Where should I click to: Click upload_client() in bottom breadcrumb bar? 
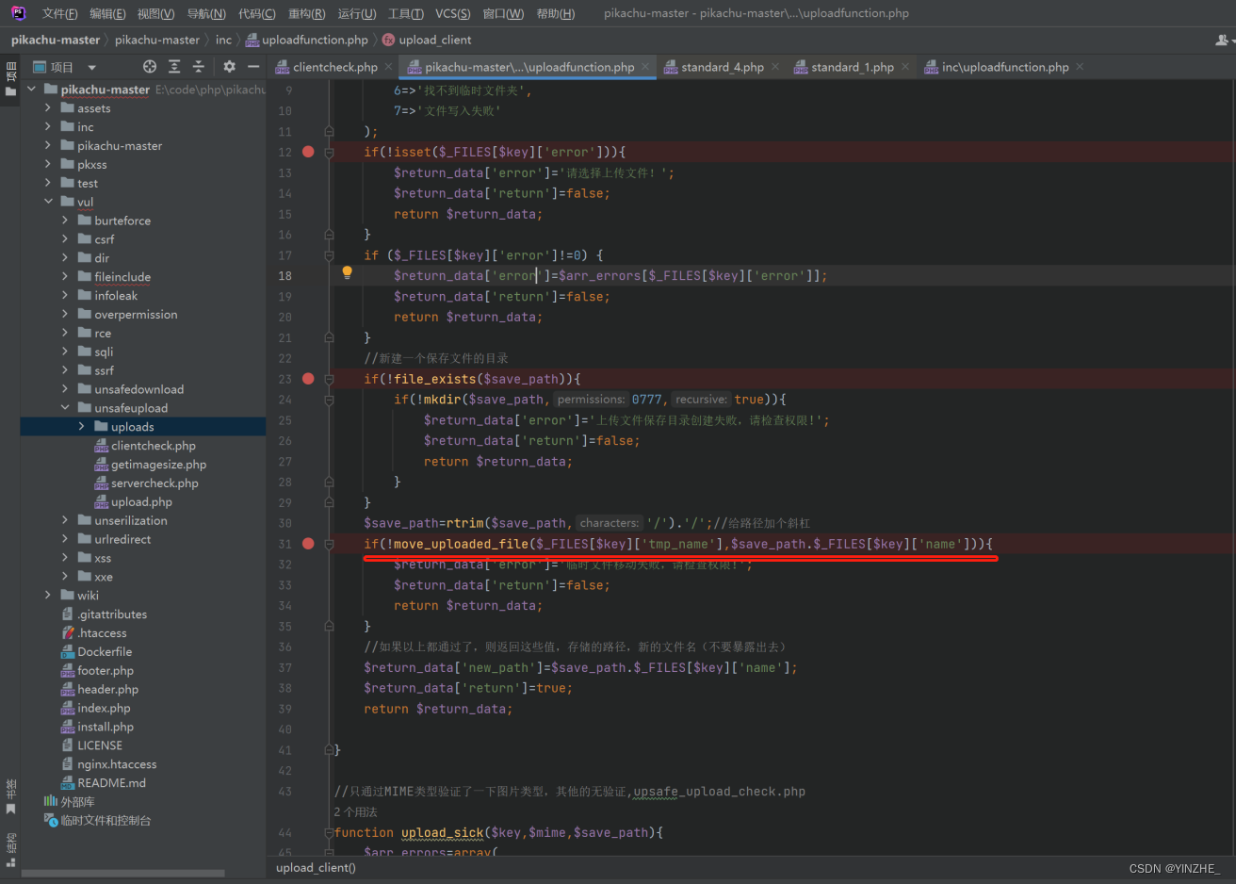(316, 868)
